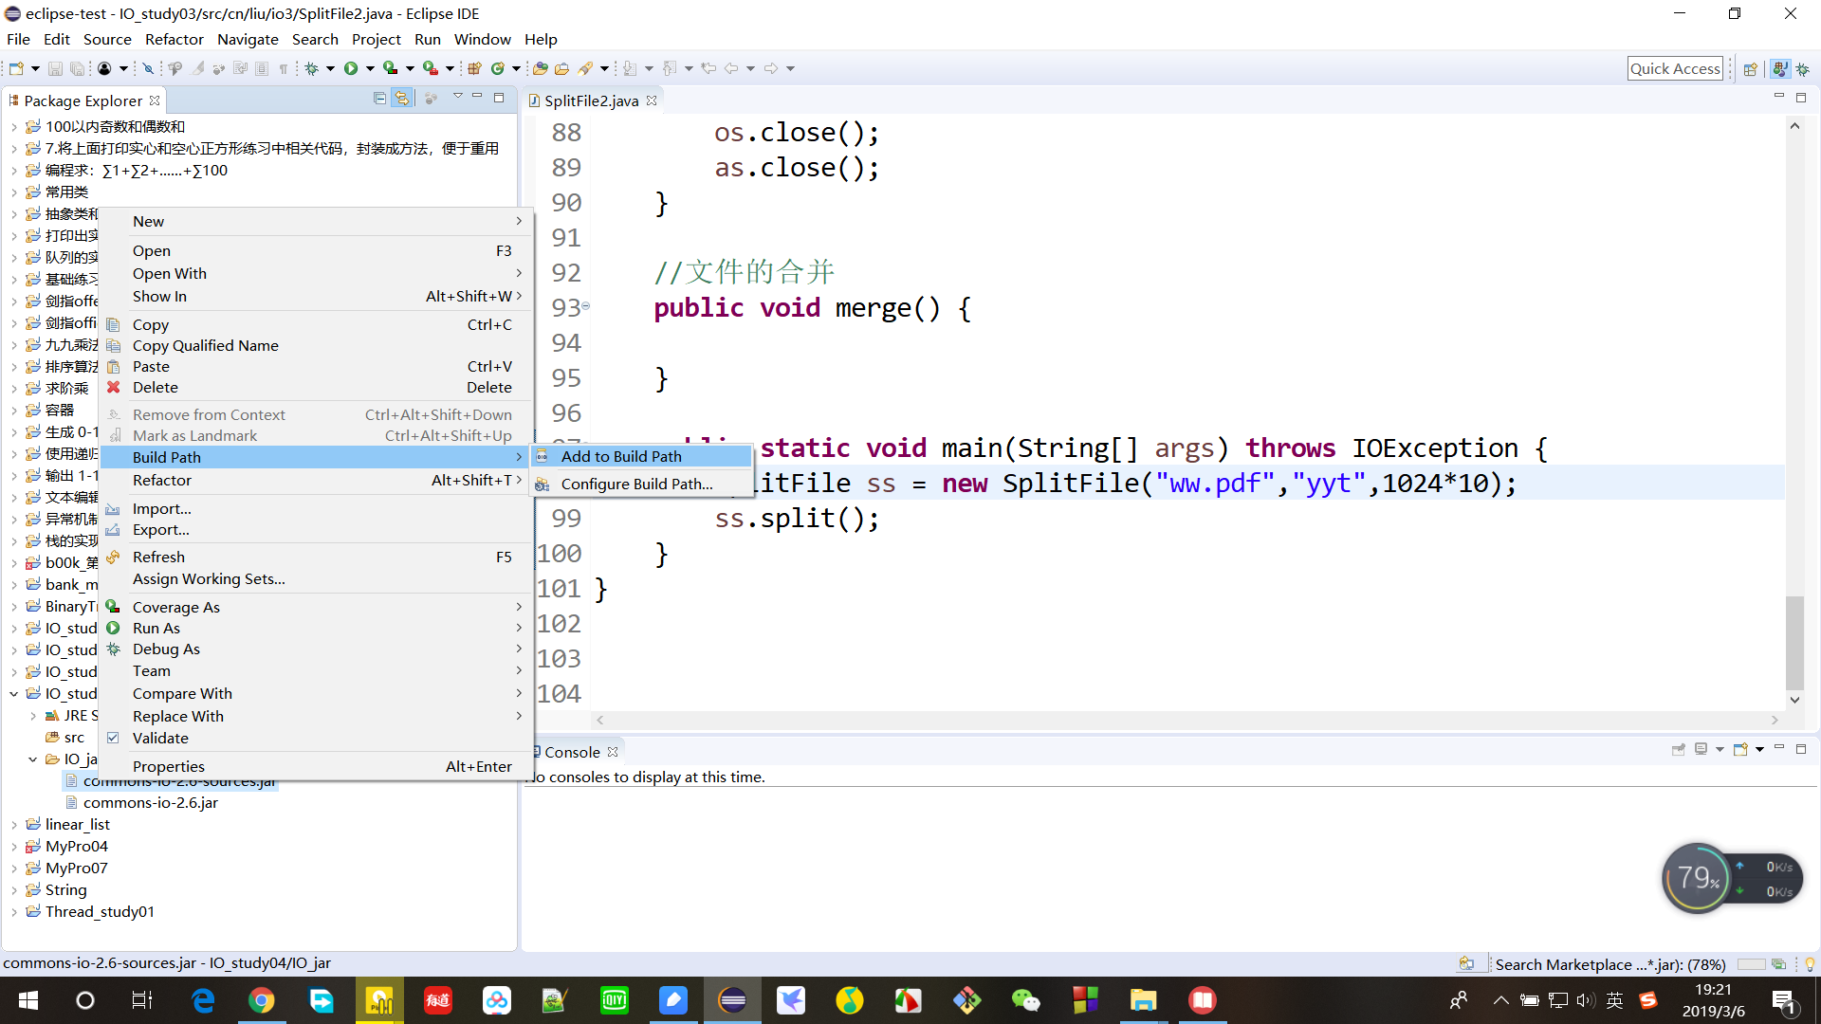Toggle Link with Editor in Package Explorer
This screenshot has height=1024, width=1821.
click(402, 99)
